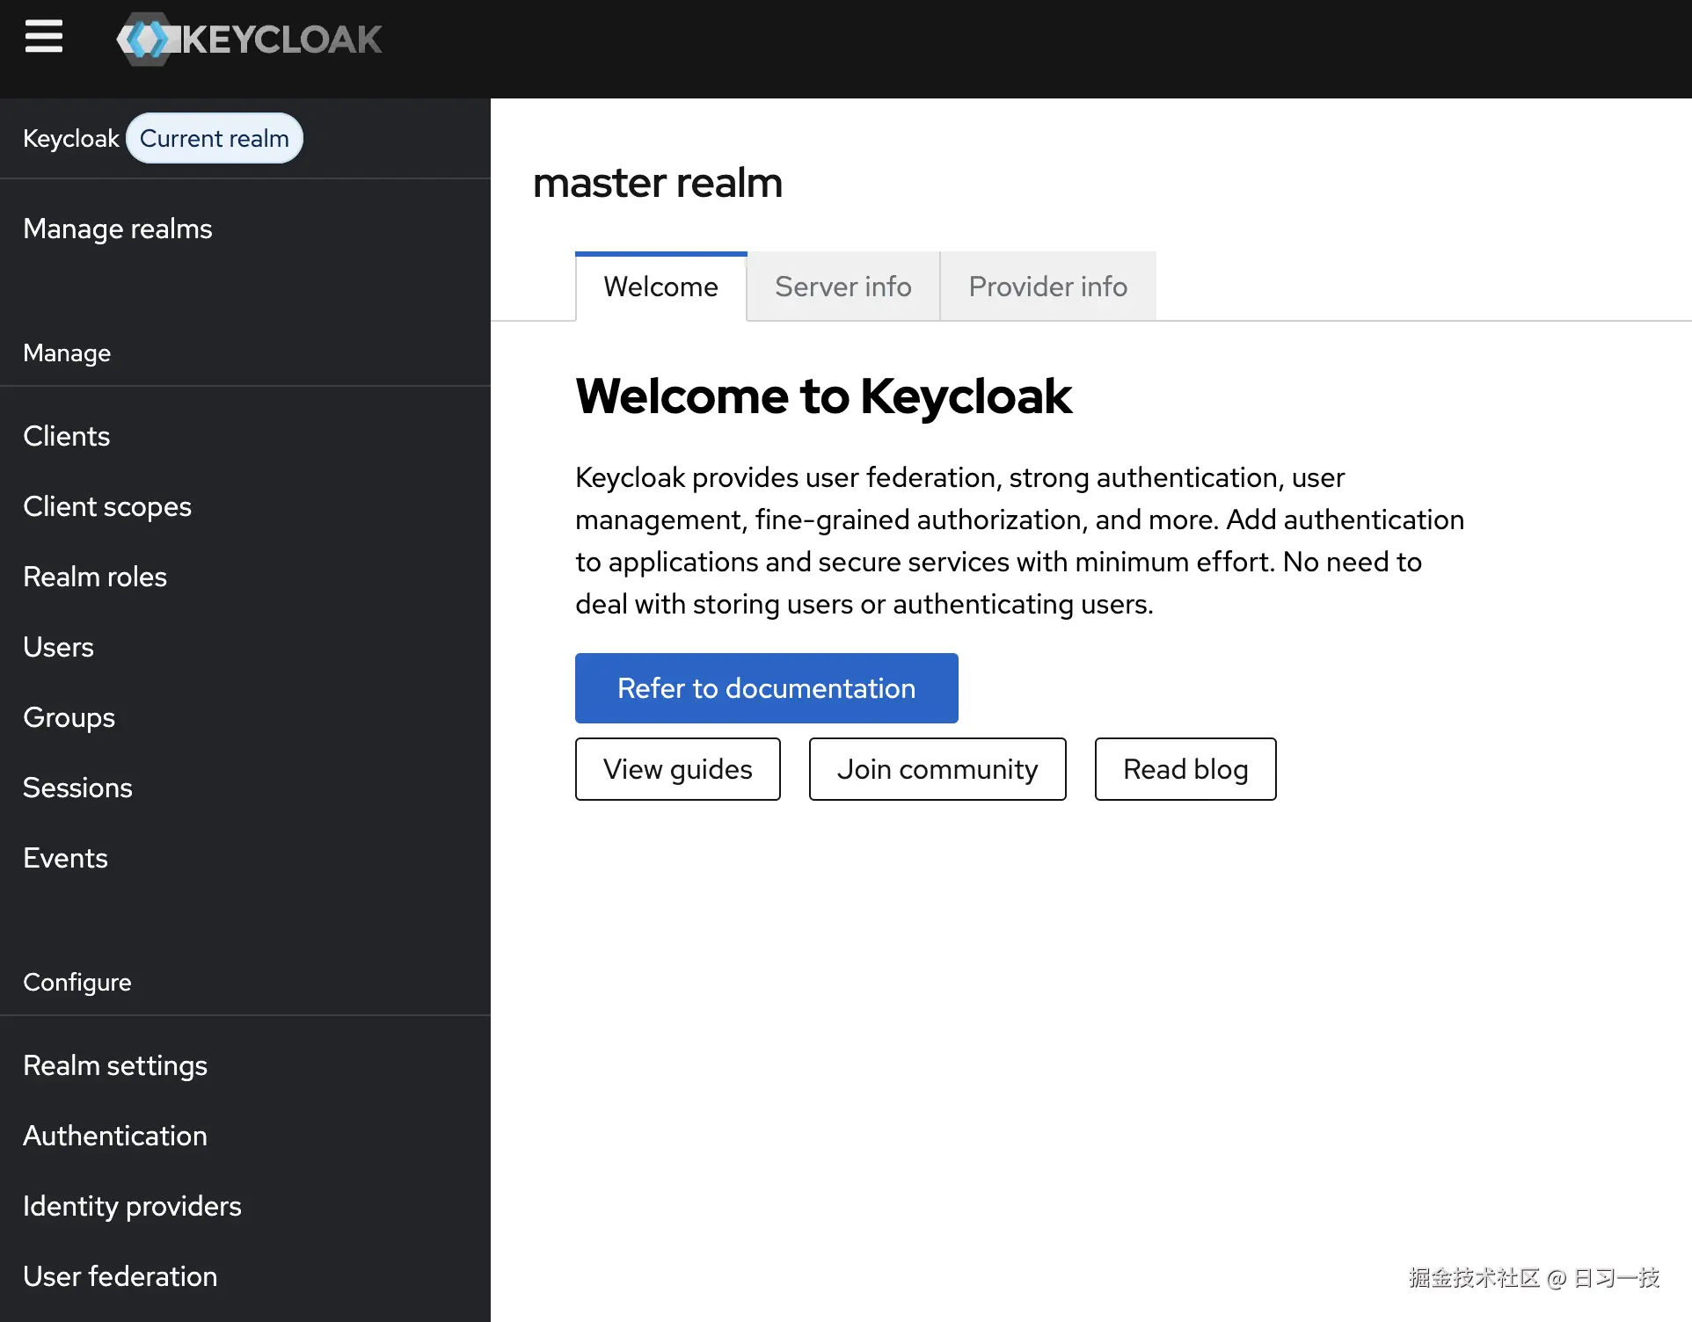The width and height of the screenshot is (1692, 1322).
Task: Open the Events section
Action: pyautogui.click(x=65, y=858)
